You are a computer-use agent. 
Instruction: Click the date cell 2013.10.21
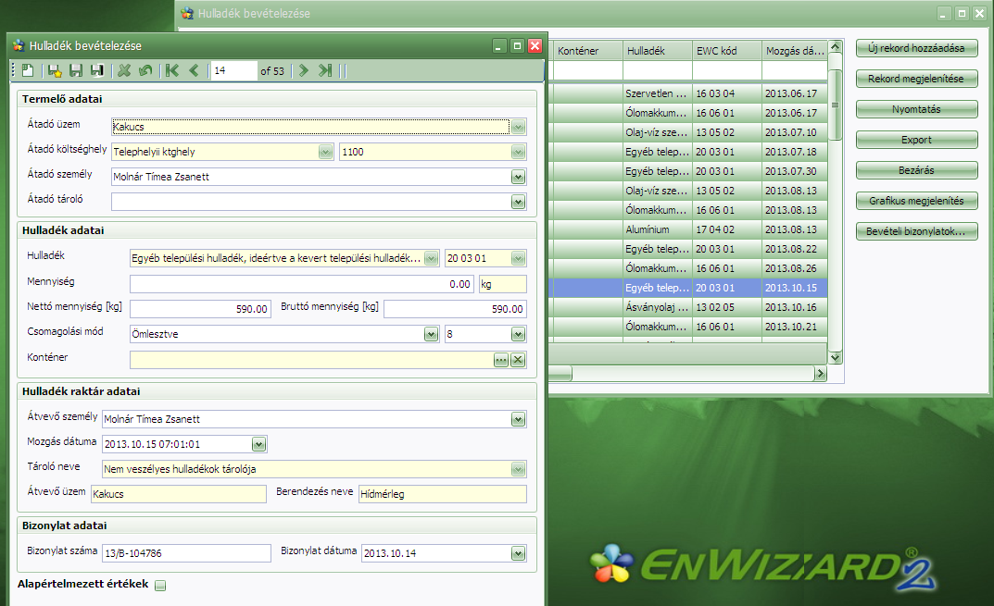point(795,327)
